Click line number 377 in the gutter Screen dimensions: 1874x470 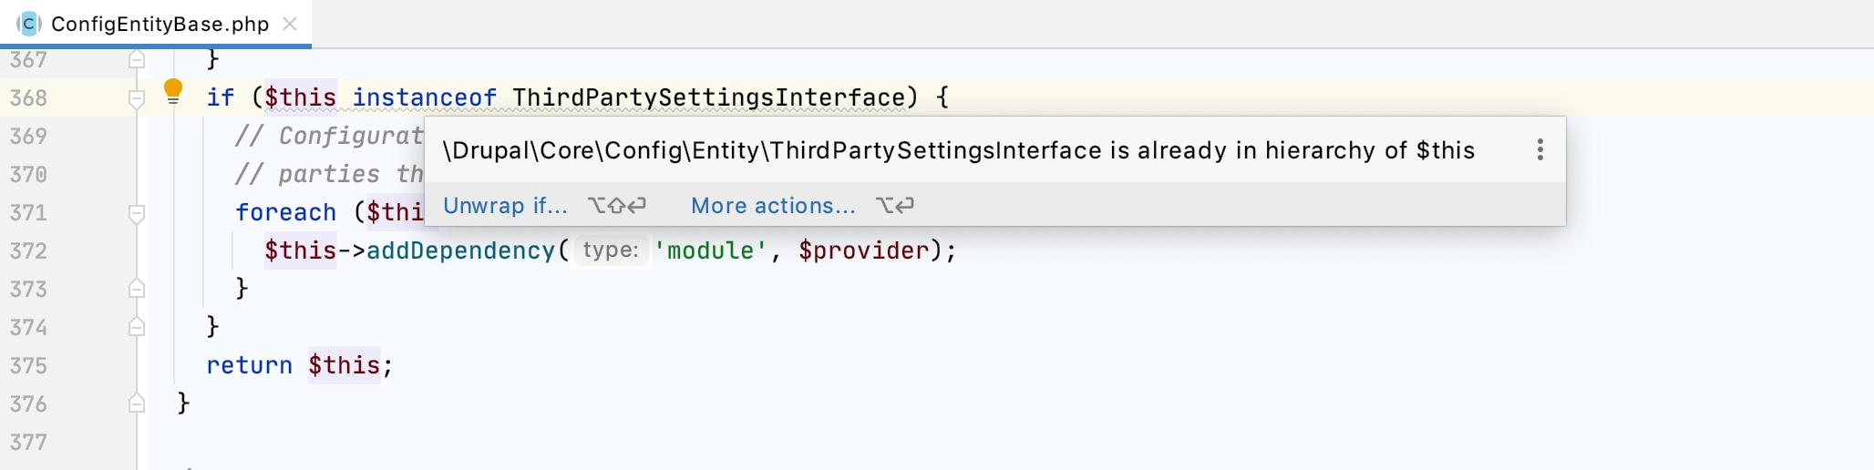click(28, 442)
